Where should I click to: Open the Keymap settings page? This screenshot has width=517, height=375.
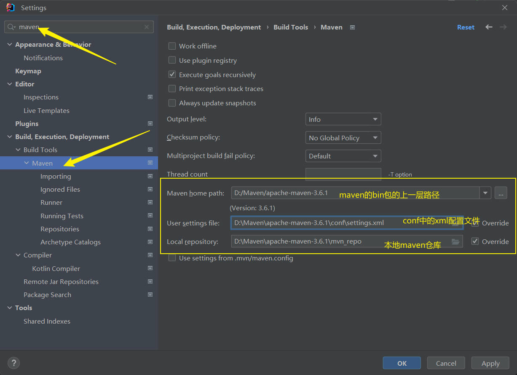click(28, 71)
